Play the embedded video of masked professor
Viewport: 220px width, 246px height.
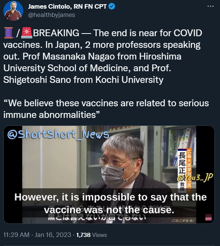109,174
